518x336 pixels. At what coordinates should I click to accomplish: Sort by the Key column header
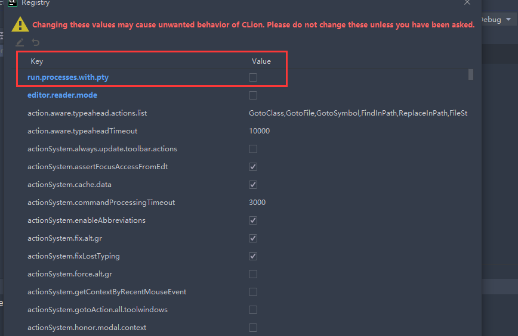pyautogui.click(x=37, y=61)
